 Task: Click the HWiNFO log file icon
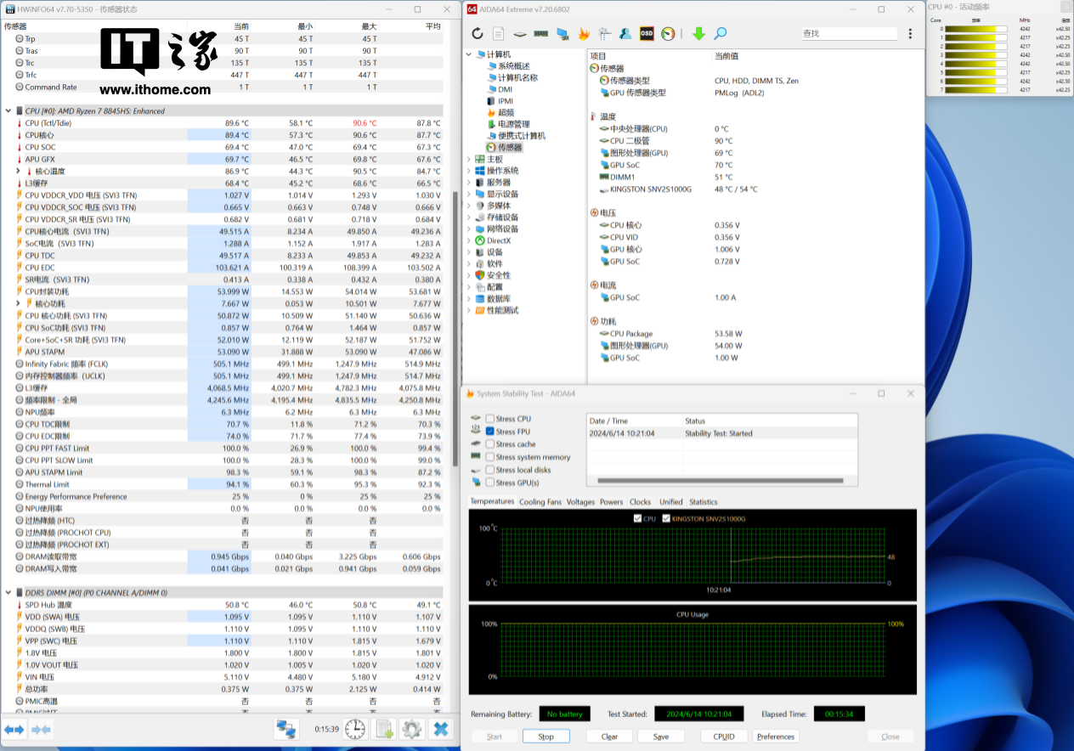[384, 729]
